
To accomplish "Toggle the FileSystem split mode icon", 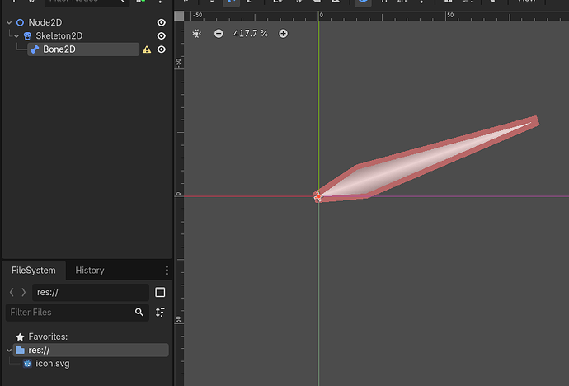I will [160, 292].
